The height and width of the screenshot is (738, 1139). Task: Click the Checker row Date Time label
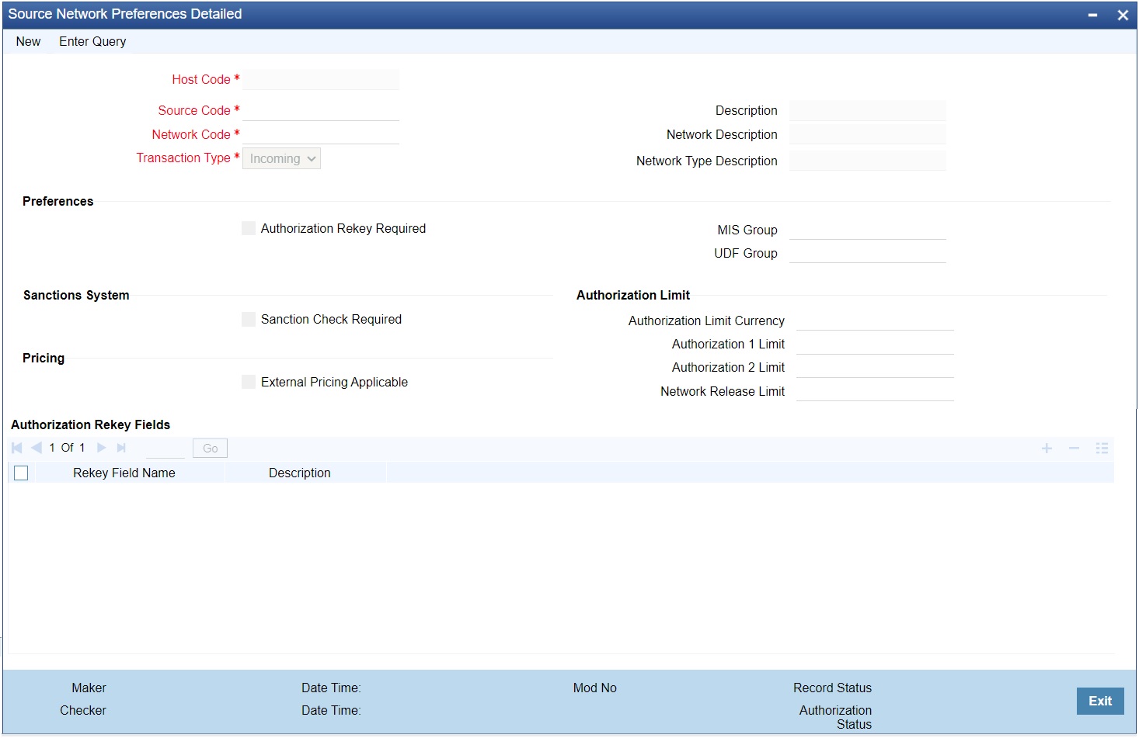click(331, 710)
